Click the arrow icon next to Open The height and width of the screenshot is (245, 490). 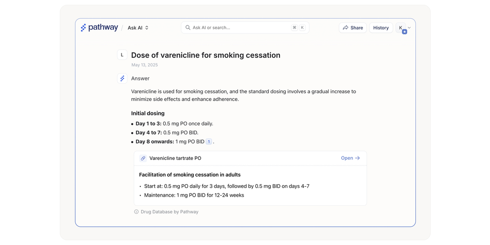coord(357,158)
